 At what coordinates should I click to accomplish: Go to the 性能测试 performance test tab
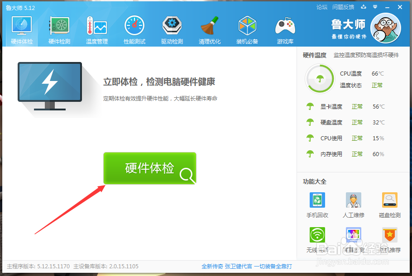point(134,30)
